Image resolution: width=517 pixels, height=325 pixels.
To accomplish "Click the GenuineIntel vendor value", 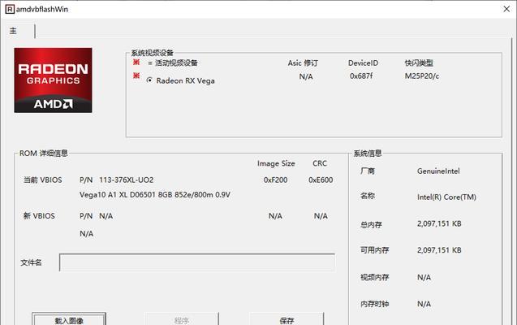I will (x=438, y=171).
